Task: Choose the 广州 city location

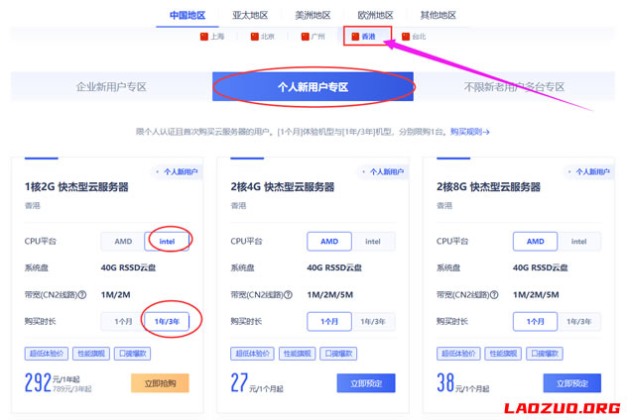Action: 313,37
